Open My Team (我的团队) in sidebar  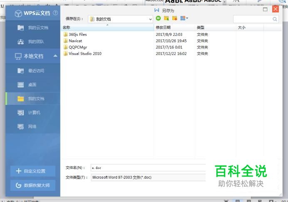[x=33, y=42]
